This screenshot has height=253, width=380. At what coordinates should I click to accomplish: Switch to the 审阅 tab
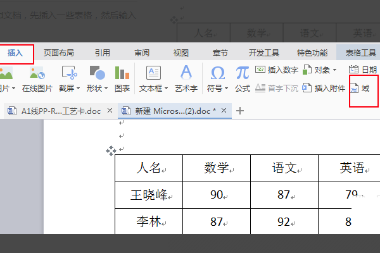(x=142, y=52)
